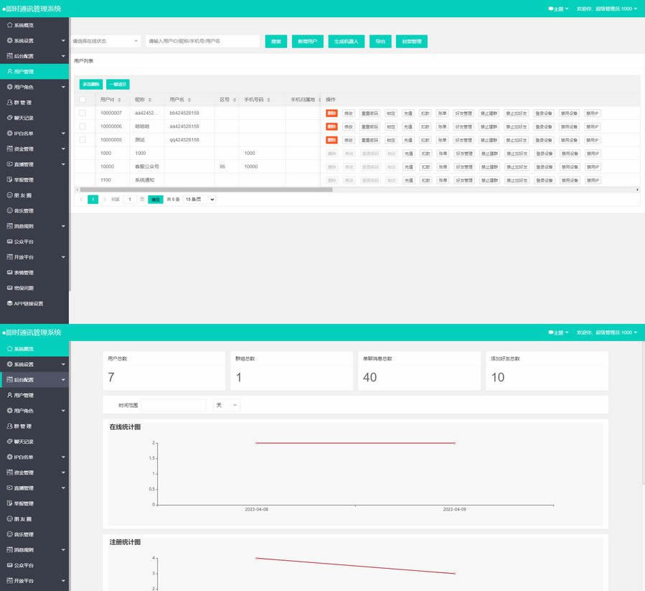Screen dimensions: 645x591
Task: Open the 超级管理员 account dropdown in top window
Action: pos(607,9)
